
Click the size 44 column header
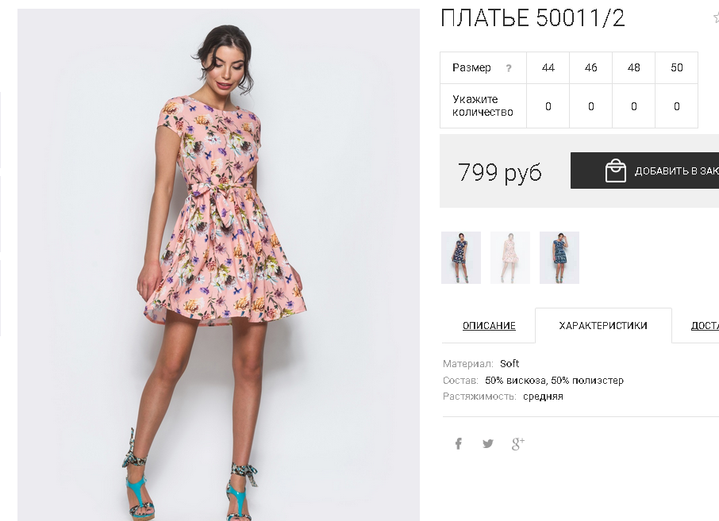(548, 68)
